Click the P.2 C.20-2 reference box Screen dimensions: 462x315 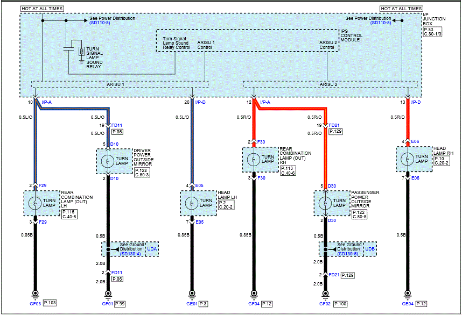(x=226, y=205)
